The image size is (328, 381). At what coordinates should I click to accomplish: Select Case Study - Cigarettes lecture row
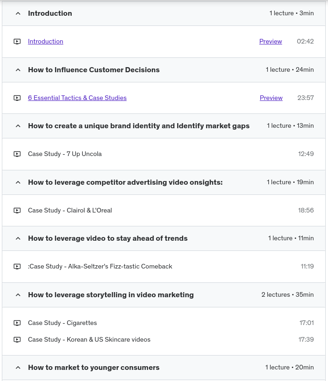click(x=62, y=323)
